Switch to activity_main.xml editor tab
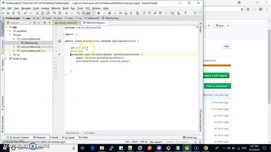The width and height of the screenshot is (271, 152). pyautogui.click(x=67, y=23)
